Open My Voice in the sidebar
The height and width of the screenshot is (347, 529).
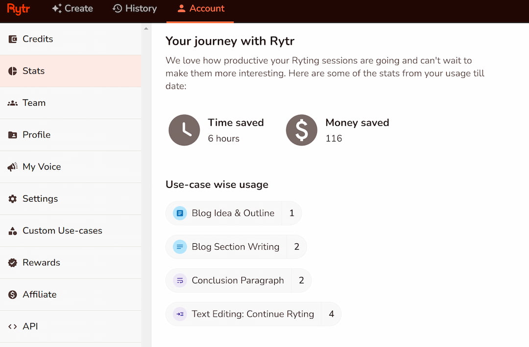(71, 166)
